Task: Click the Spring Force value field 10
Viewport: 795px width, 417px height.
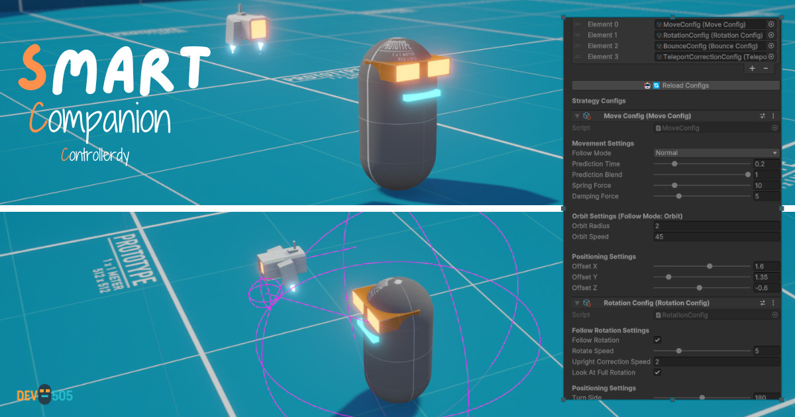Action: point(766,185)
